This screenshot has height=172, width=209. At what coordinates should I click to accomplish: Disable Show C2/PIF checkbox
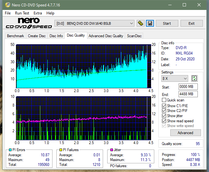tap(164, 111)
